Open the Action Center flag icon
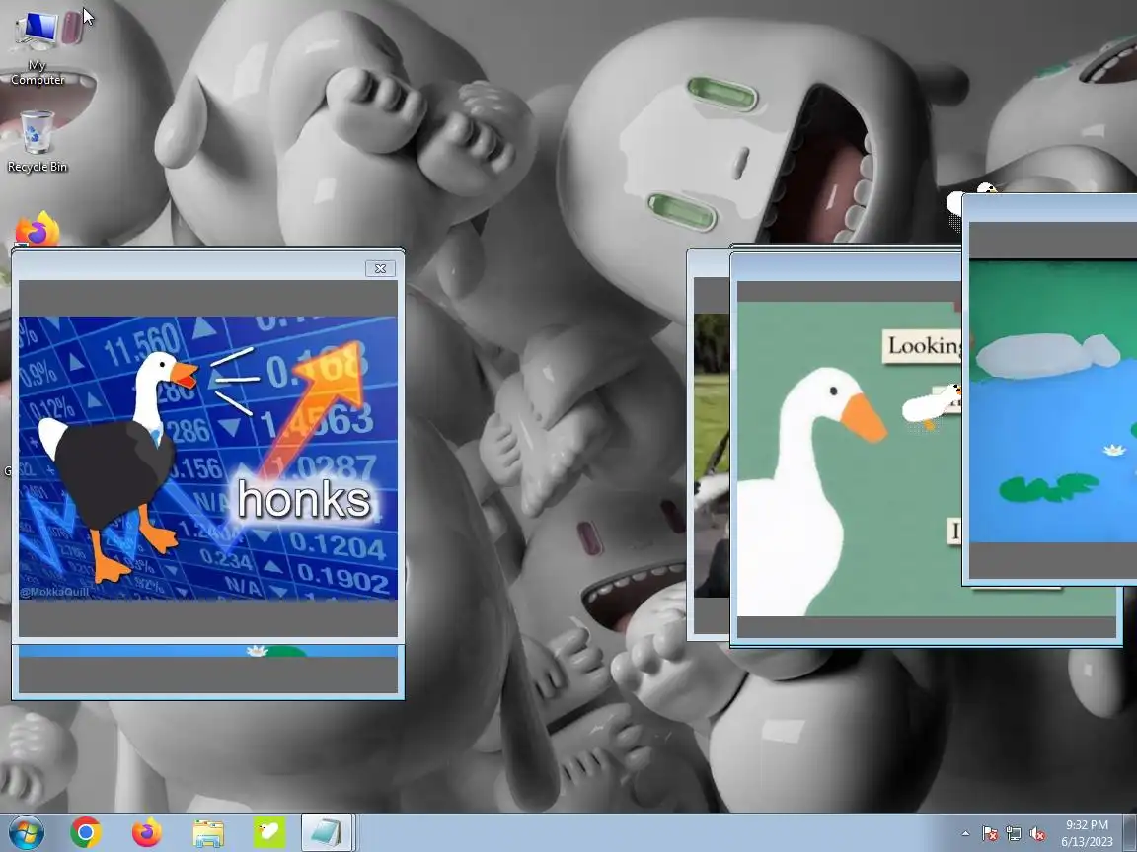This screenshot has width=1137, height=852. pos(990,834)
